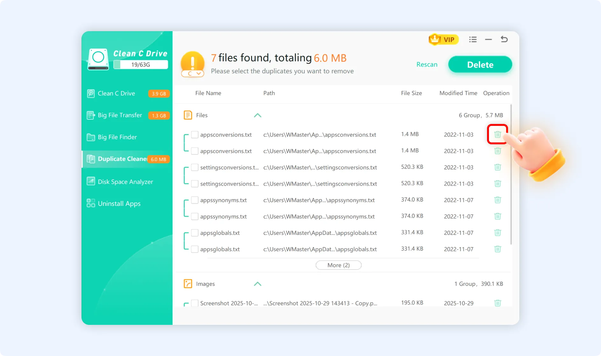The width and height of the screenshot is (601, 356).
Task: Click trash icon for the Screenshot image row
Action: (497, 303)
